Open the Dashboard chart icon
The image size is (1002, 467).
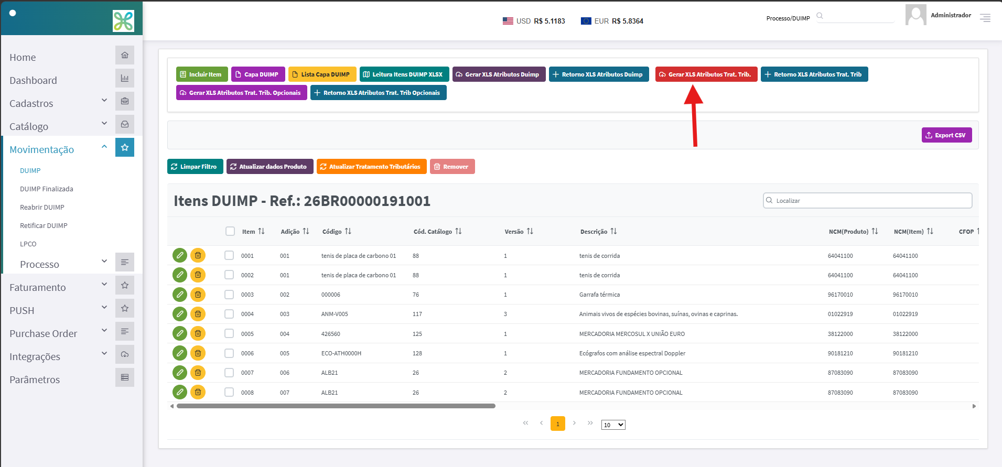[x=125, y=78]
